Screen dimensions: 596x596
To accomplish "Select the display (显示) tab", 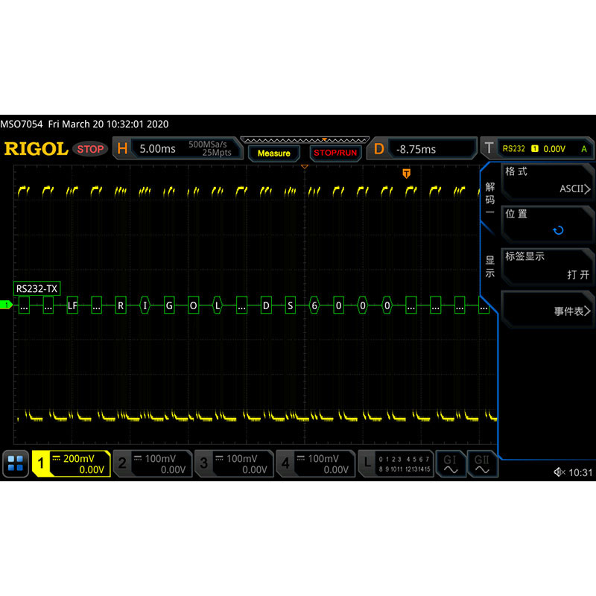I will tap(490, 267).
